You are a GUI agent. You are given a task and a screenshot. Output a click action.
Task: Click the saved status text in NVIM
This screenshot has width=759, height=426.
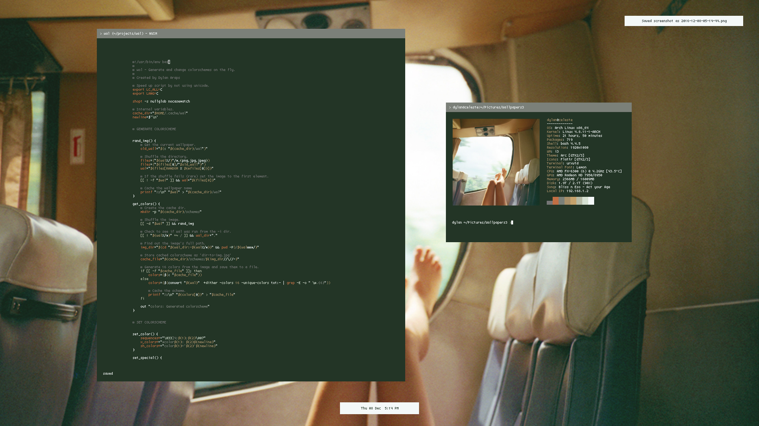(x=108, y=373)
